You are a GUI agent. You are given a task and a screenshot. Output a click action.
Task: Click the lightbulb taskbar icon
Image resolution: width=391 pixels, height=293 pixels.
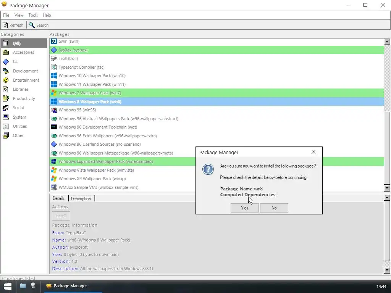(33, 286)
